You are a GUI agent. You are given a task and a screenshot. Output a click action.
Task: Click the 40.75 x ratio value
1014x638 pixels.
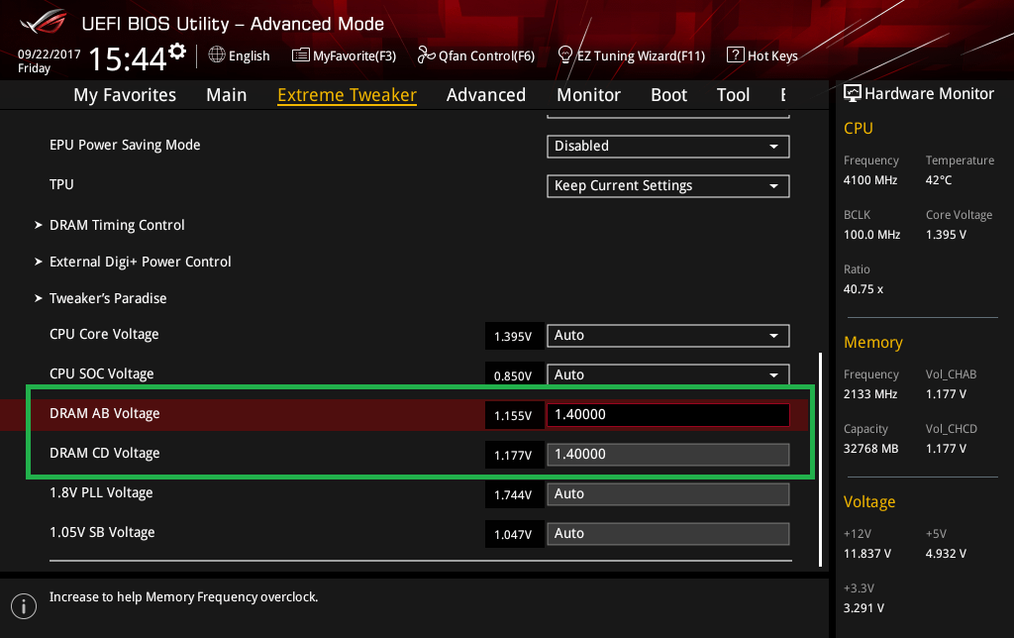tap(863, 289)
